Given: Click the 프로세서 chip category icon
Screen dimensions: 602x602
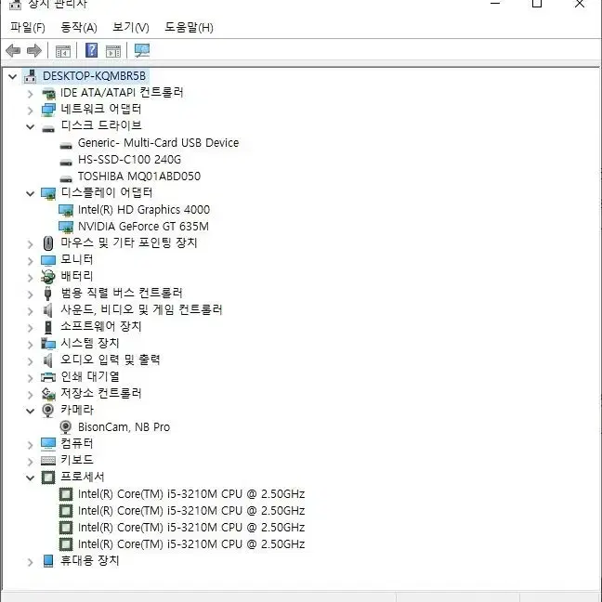Looking at the screenshot, I should coord(48,478).
